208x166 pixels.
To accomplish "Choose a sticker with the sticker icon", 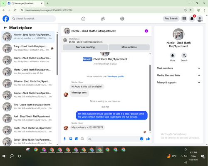I will [77, 139].
